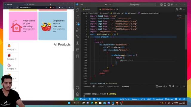Click the pink Vegetables at your doorstep card

pos(23,26)
